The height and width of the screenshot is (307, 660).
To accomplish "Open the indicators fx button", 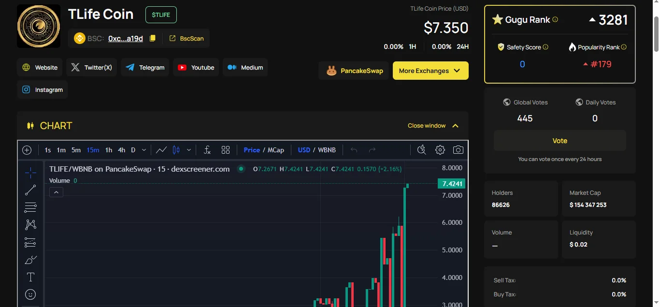I will coord(207,150).
